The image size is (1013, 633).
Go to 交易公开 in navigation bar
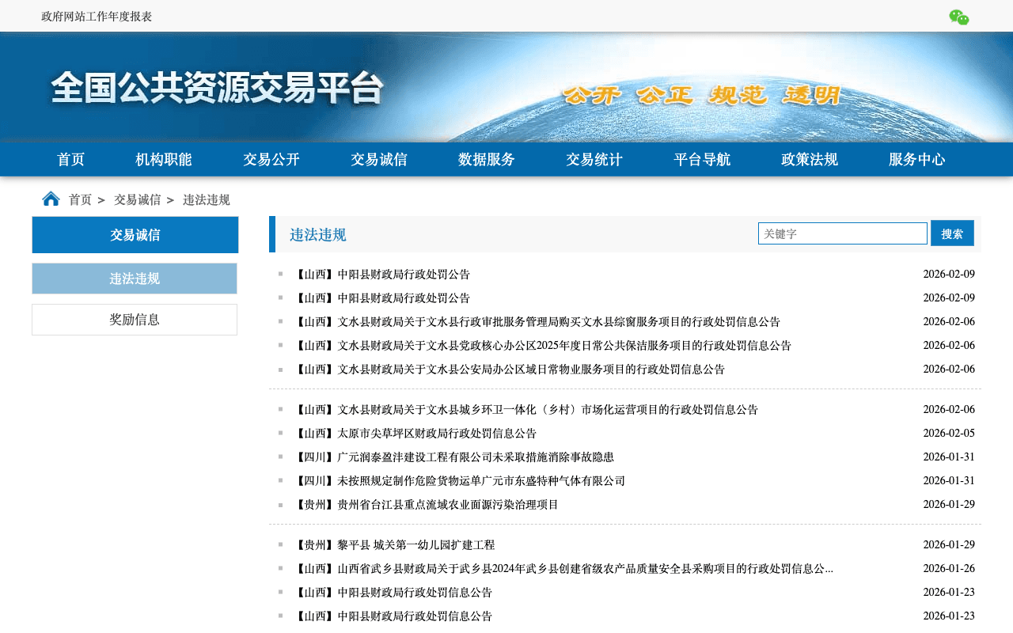click(271, 160)
